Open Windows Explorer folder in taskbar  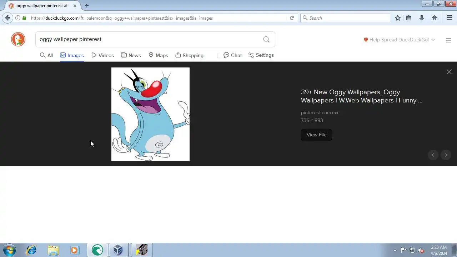[x=53, y=250]
